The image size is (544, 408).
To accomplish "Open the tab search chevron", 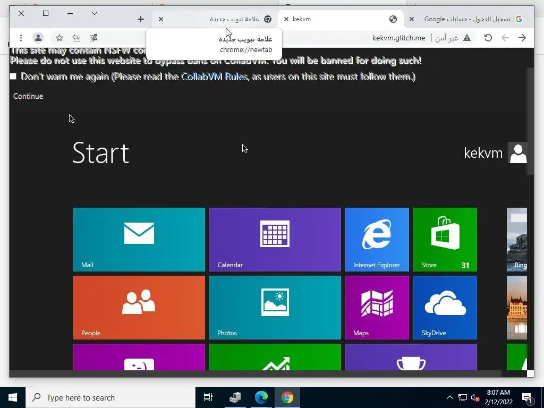I will click(x=95, y=13).
